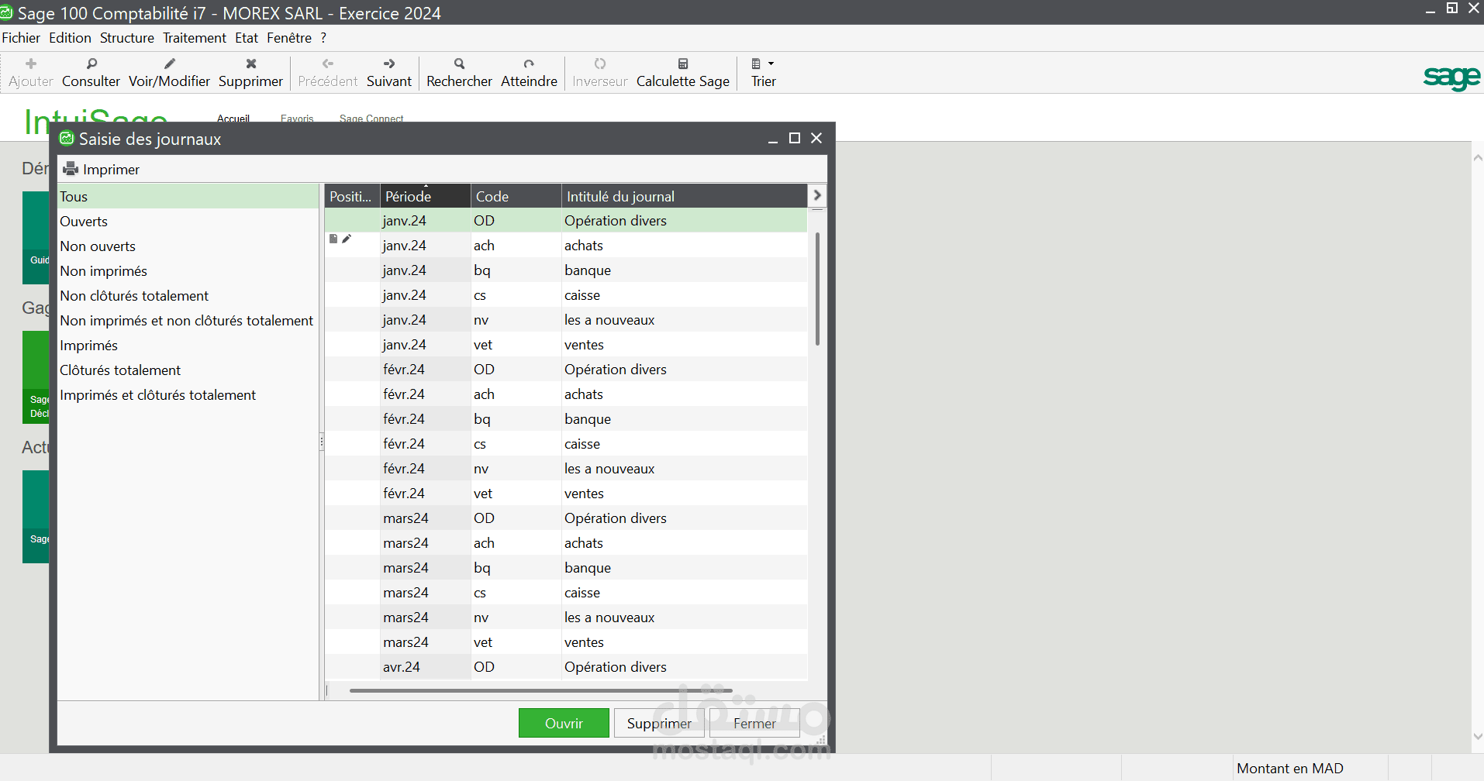Open the Traitement menu
The height and width of the screenshot is (781, 1484).
click(195, 38)
